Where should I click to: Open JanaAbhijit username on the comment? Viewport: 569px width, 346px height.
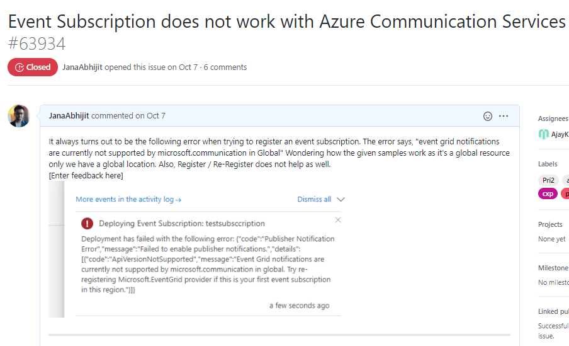pos(69,116)
